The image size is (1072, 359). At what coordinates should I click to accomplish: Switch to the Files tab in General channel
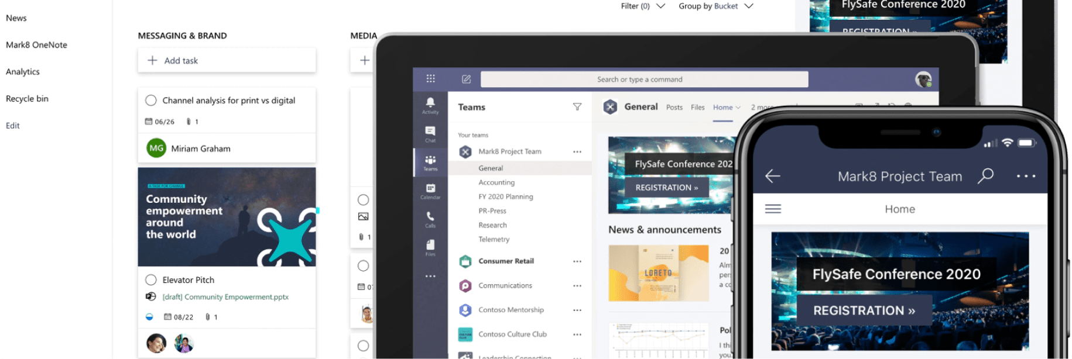[698, 108]
